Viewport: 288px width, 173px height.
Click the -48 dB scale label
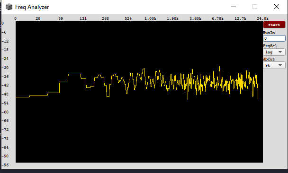pyautogui.click(x=5, y=94)
